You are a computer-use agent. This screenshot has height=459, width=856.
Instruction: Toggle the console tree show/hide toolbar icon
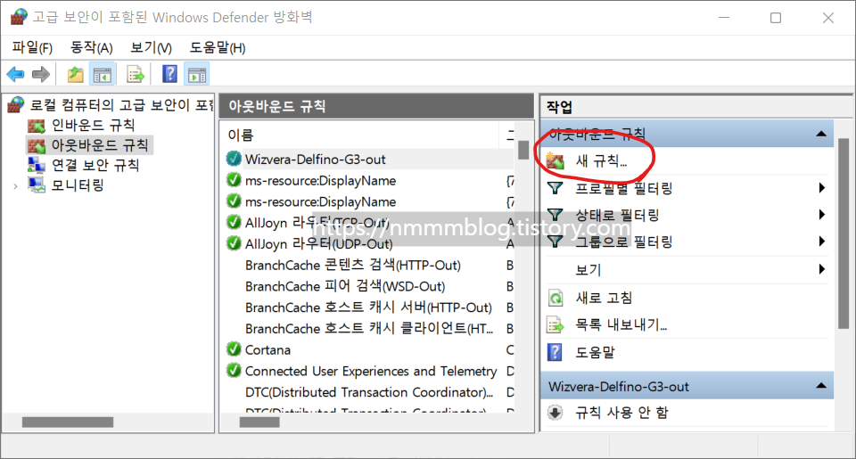point(102,74)
